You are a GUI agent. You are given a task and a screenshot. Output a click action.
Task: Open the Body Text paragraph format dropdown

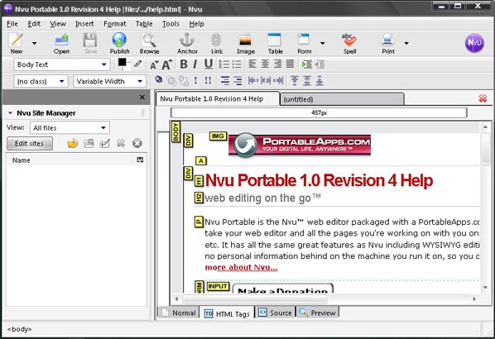click(x=61, y=64)
